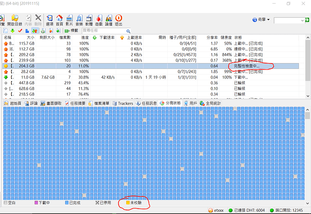Click the green DHT connection status dot
Screen dimensions: 311x214
click(x=230, y=210)
